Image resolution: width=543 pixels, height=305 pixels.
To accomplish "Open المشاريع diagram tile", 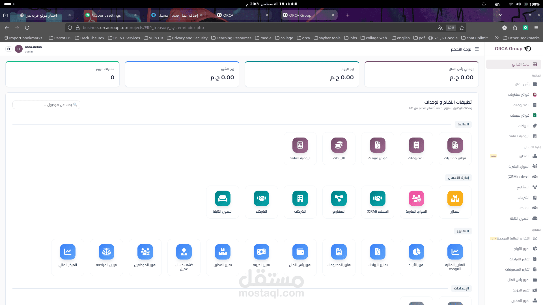I will pyautogui.click(x=339, y=202).
